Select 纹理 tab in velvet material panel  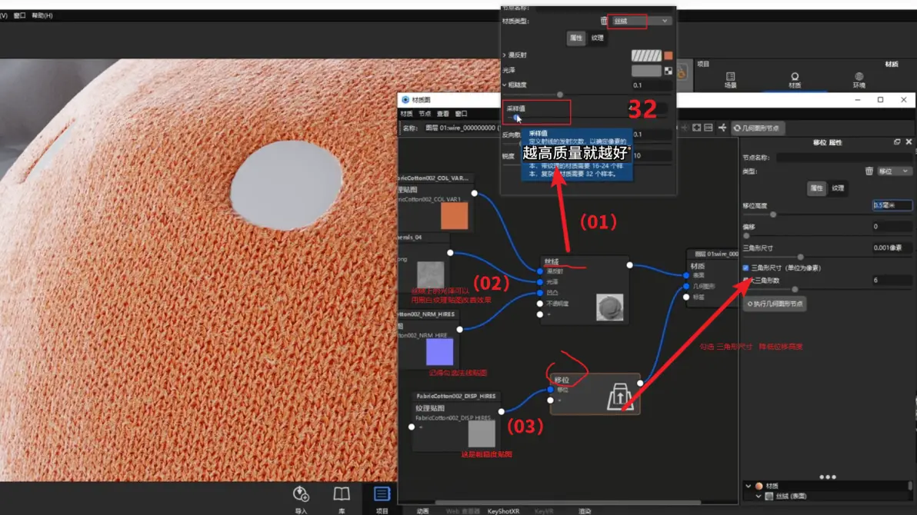[597, 38]
